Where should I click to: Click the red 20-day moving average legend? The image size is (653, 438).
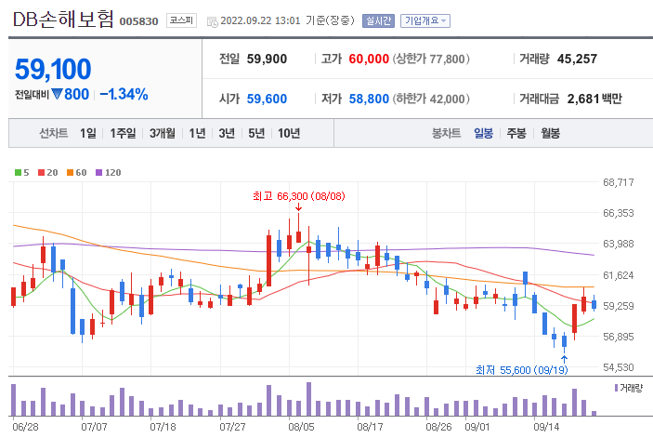pos(48,173)
